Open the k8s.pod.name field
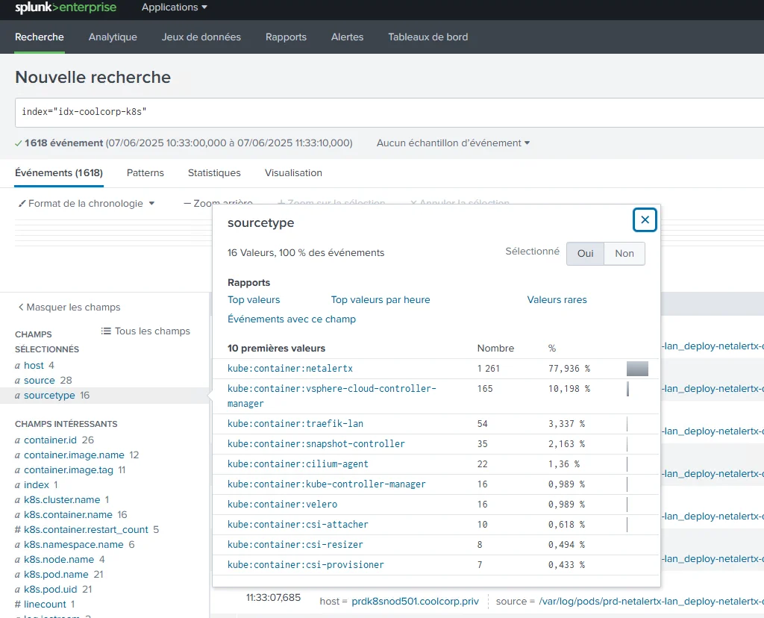The height and width of the screenshot is (618, 764). coord(56,575)
